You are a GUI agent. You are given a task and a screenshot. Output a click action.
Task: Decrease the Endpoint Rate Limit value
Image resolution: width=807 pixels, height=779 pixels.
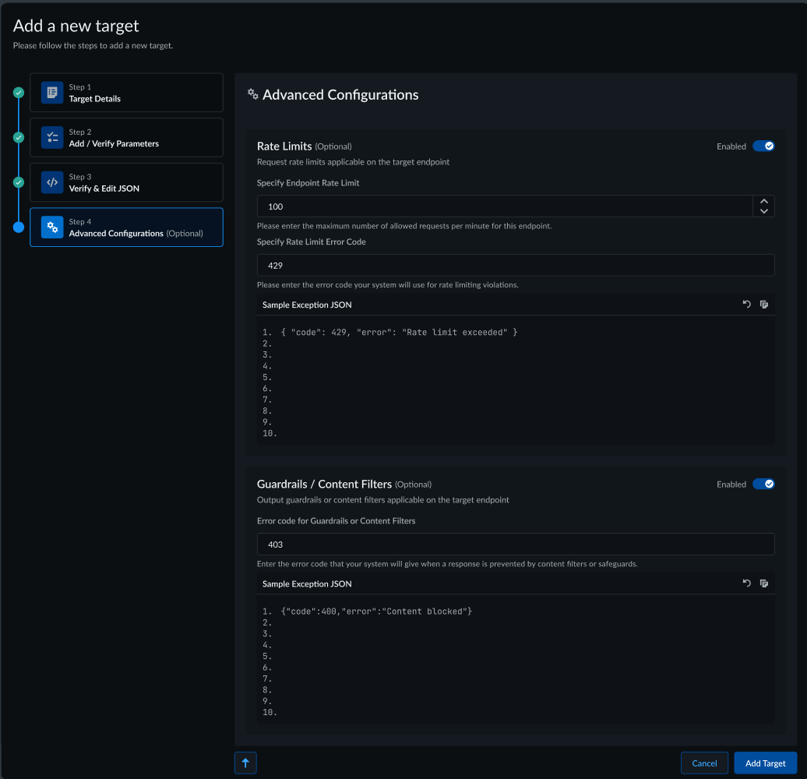pyautogui.click(x=764, y=211)
